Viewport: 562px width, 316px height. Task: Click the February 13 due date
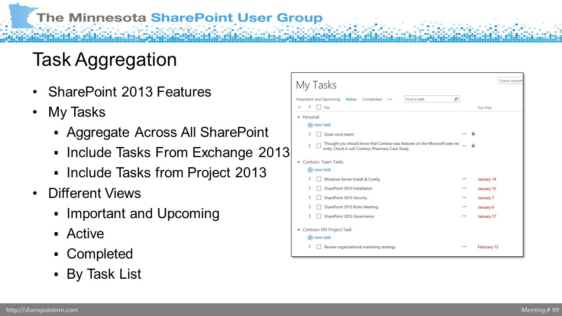[488, 247]
